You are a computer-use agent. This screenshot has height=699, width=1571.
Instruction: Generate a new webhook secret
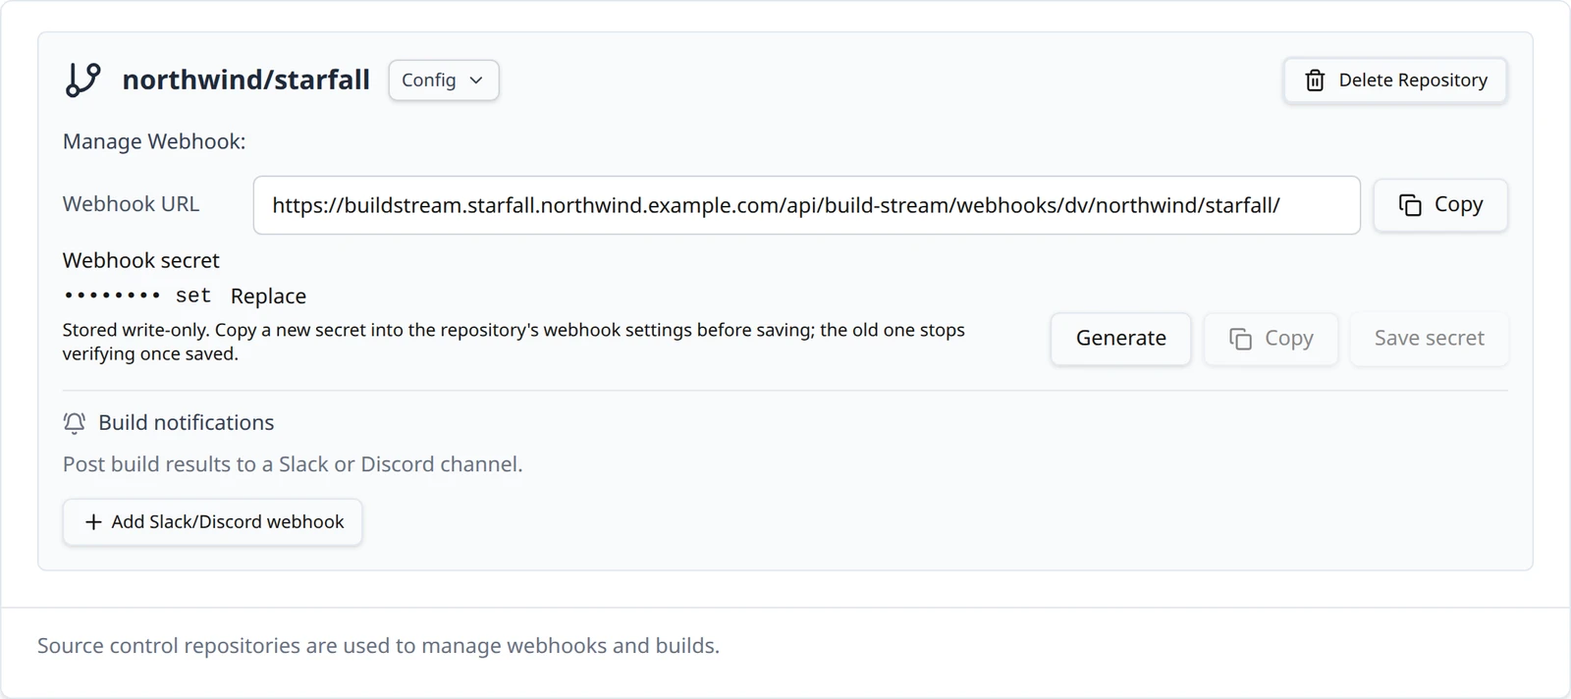coord(1120,339)
